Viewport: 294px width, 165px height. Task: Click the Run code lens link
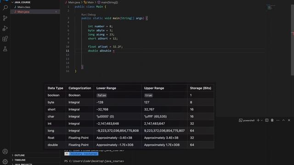pyautogui.click(x=84, y=15)
